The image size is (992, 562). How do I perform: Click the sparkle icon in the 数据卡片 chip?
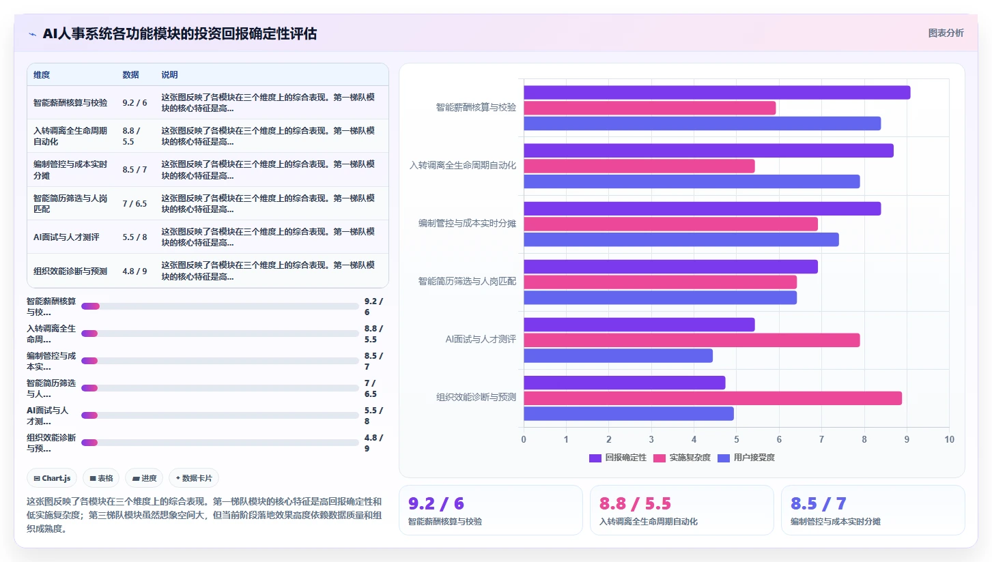pos(178,478)
